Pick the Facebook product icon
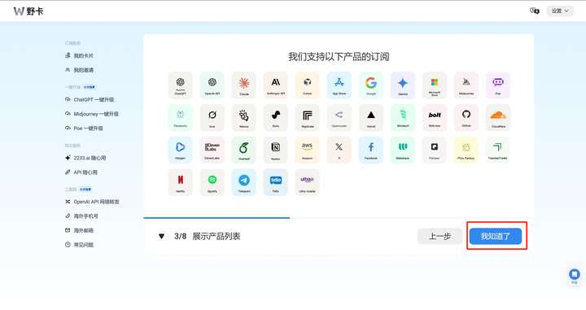The height and width of the screenshot is (310, 586). click(371, 150)
